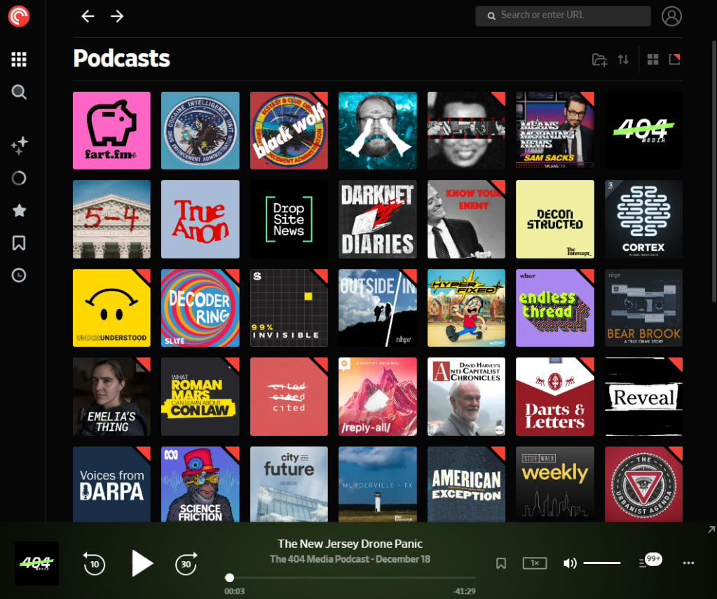Open the sort order options
The image size is (717, 599).
[623, 60]
